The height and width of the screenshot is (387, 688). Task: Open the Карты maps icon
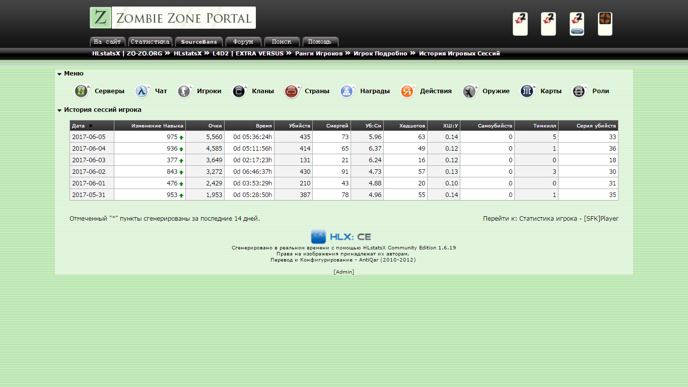[x=527, y=91]
